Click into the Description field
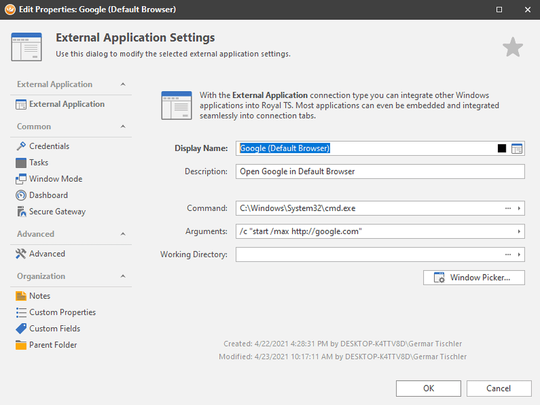The height and width of the screenshot is (405, 540). coord(380,172)
